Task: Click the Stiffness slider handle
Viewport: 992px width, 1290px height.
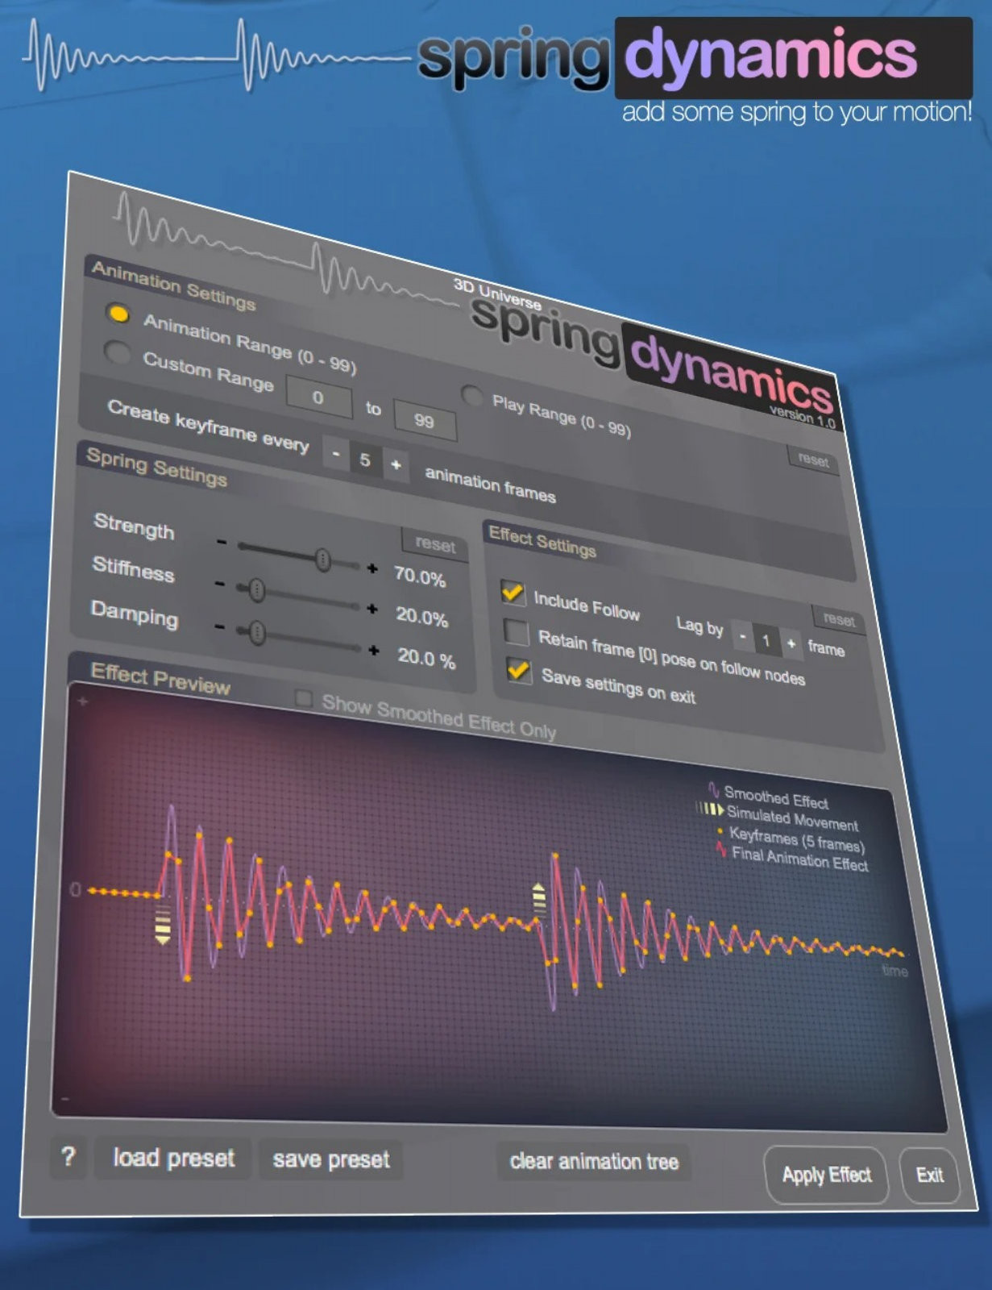Action: pos(256,591)
